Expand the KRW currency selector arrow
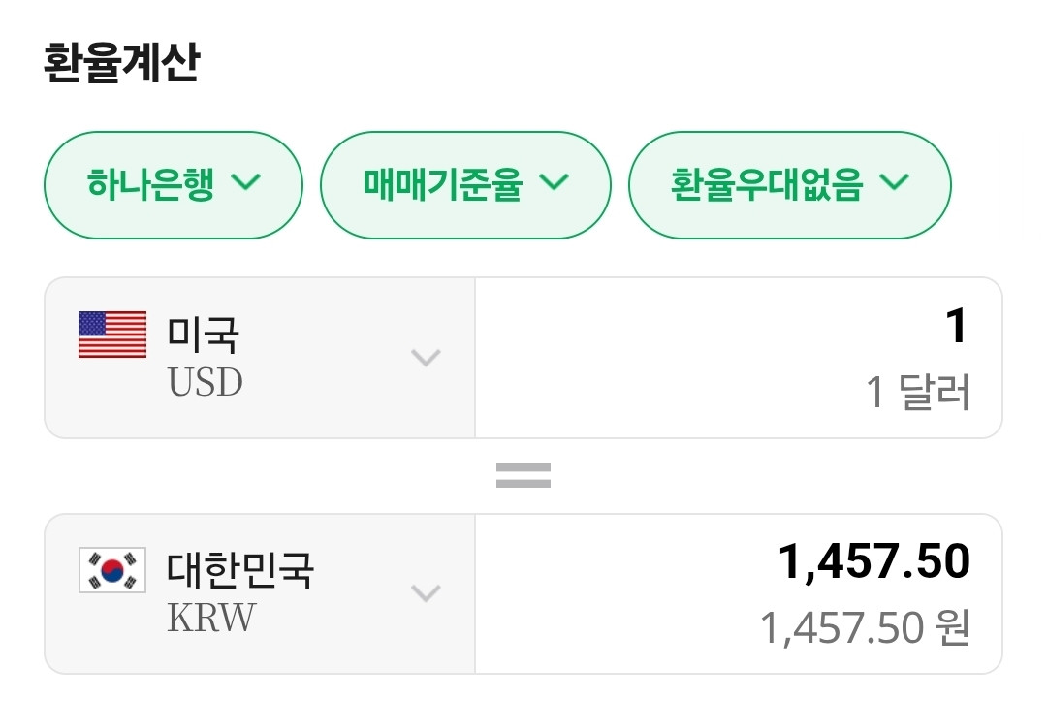 click(426, 593)
